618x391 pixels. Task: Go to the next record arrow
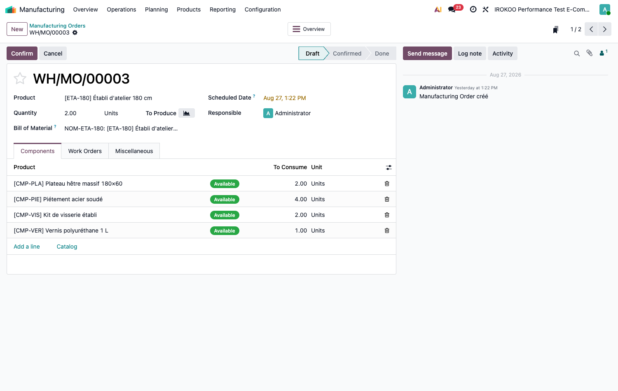coord(604,29)
